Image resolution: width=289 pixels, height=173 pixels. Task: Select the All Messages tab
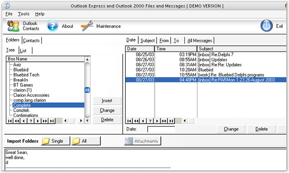200,40
